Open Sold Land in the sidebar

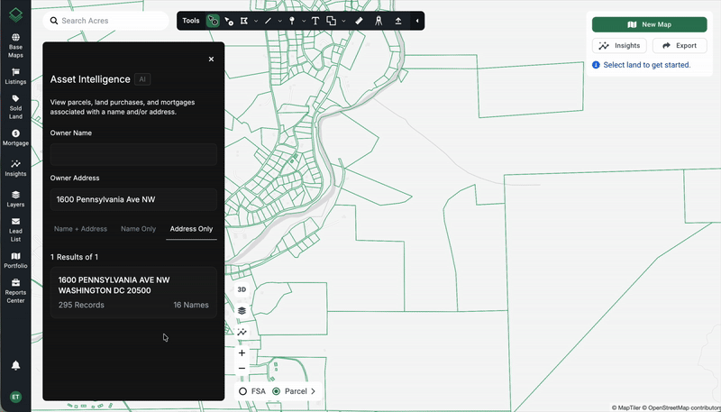pyautogui.click(x=15, y=106)
